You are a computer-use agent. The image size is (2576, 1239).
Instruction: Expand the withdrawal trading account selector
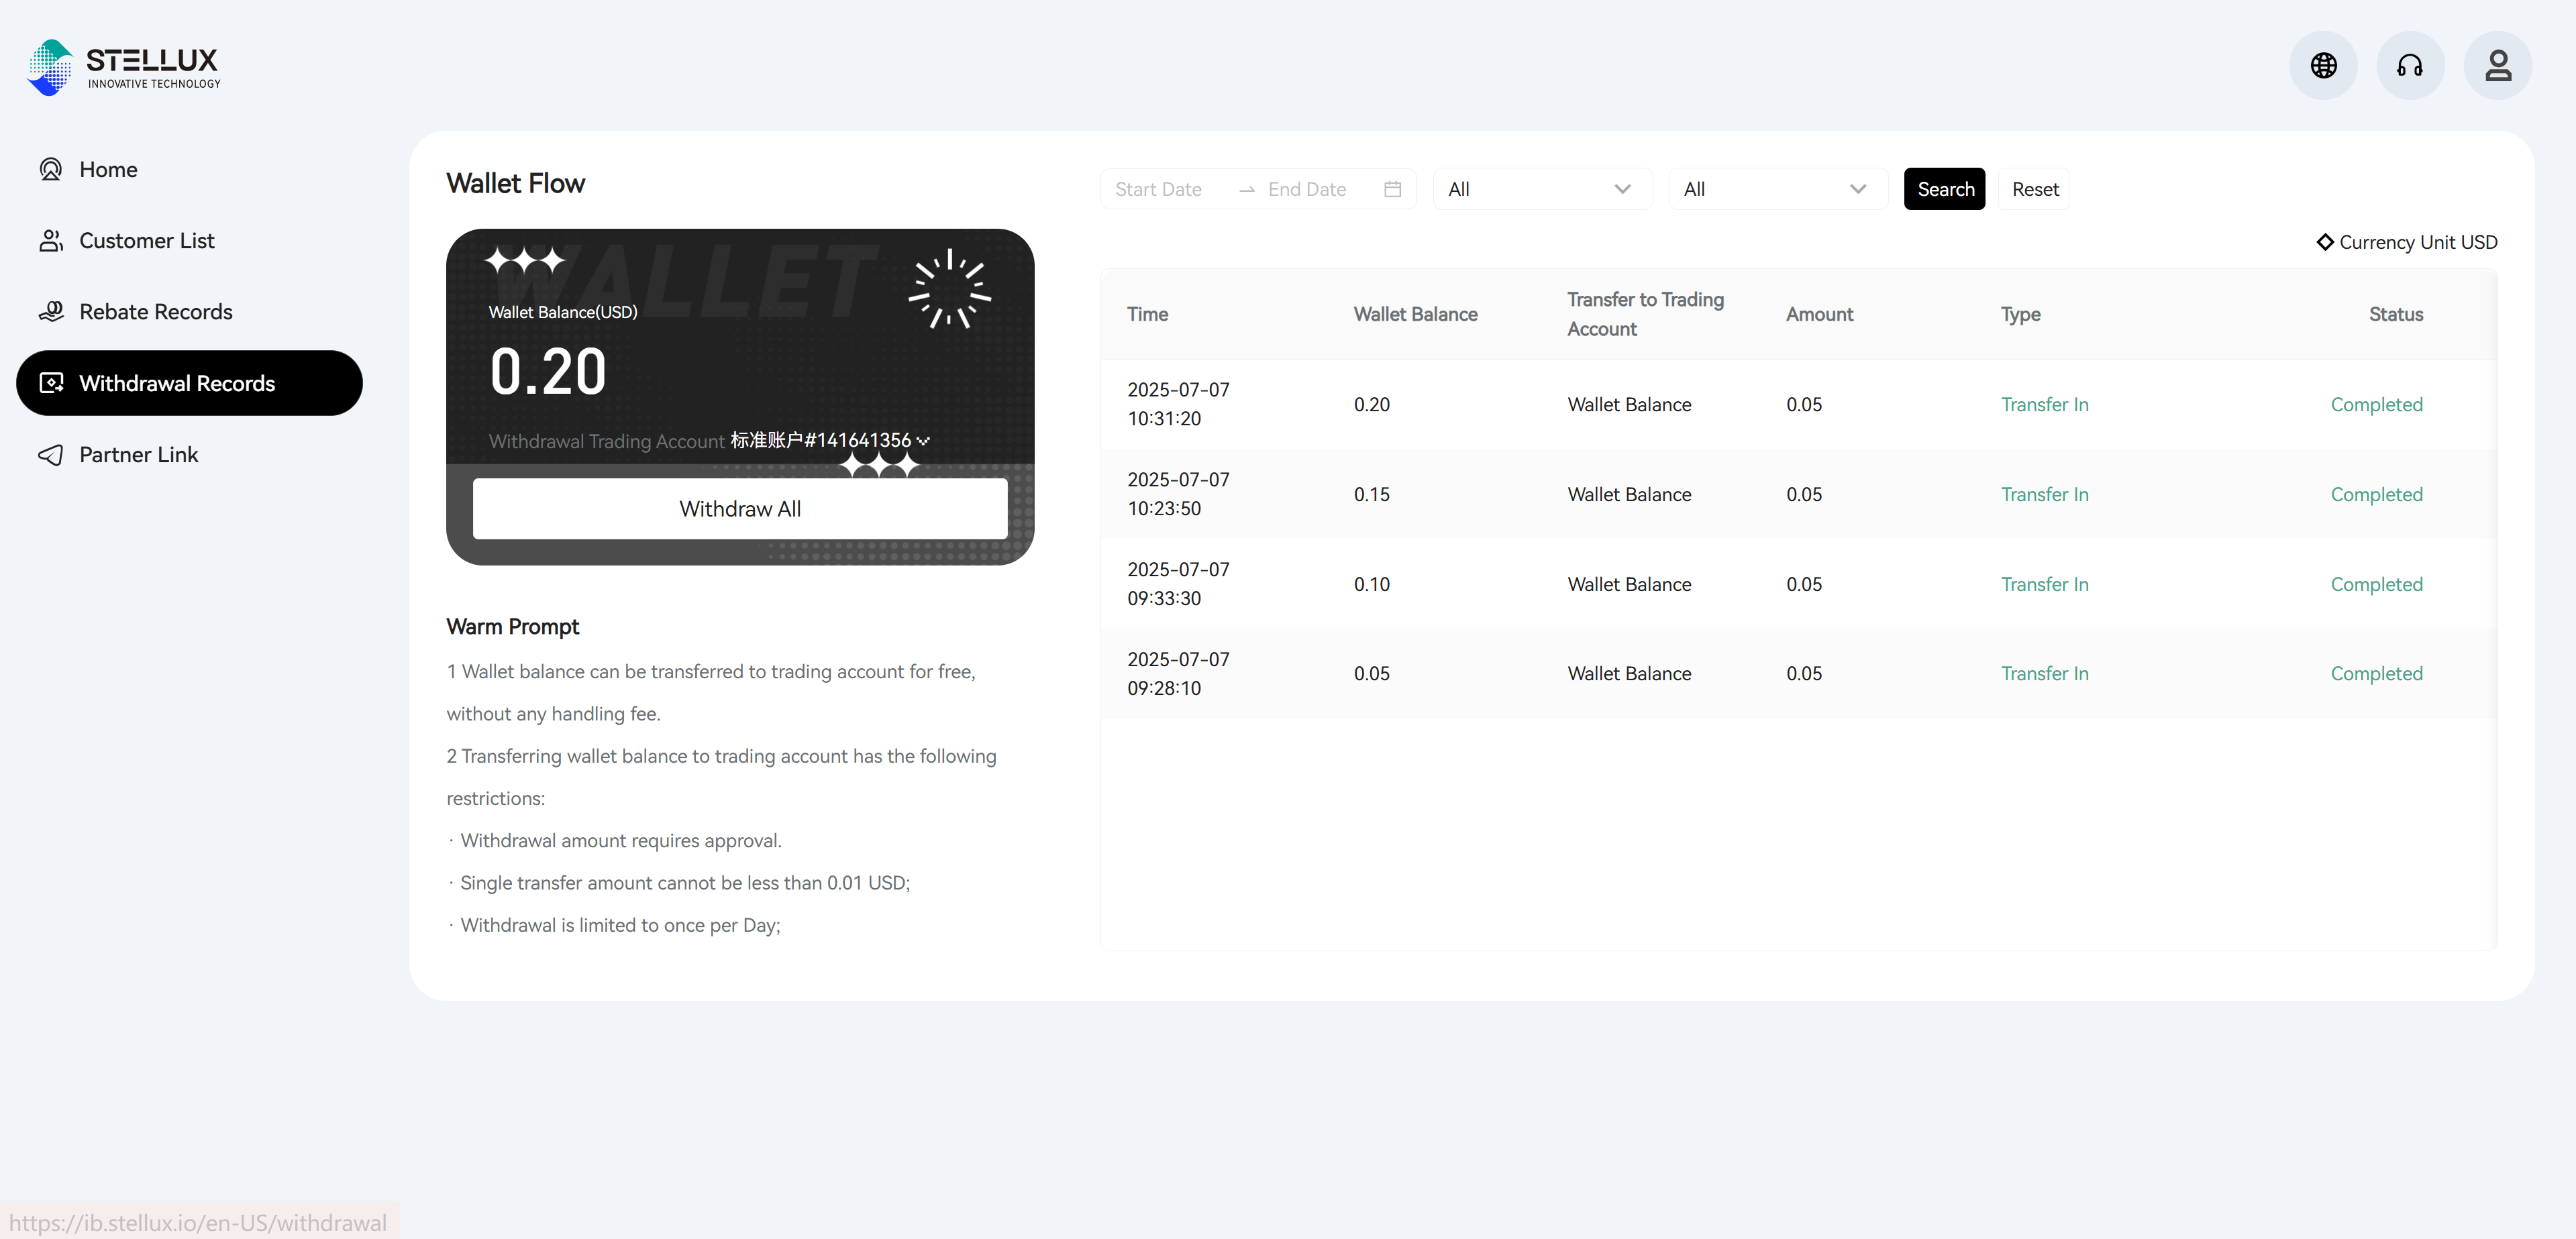click(x=830, y=440)
